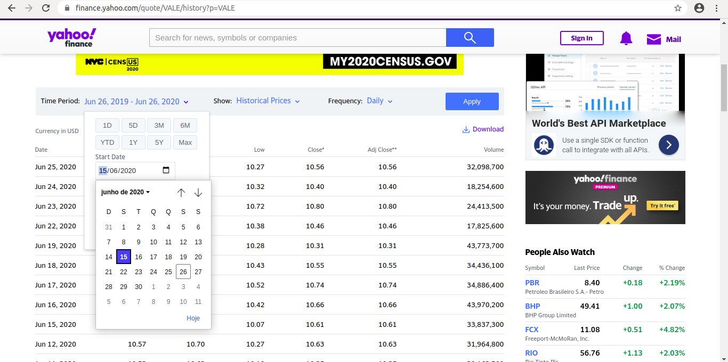Image resolution: width=728 pixels, height=362 pixels.
Task: Click the magnifier search button
Action: tap(470, 37)
